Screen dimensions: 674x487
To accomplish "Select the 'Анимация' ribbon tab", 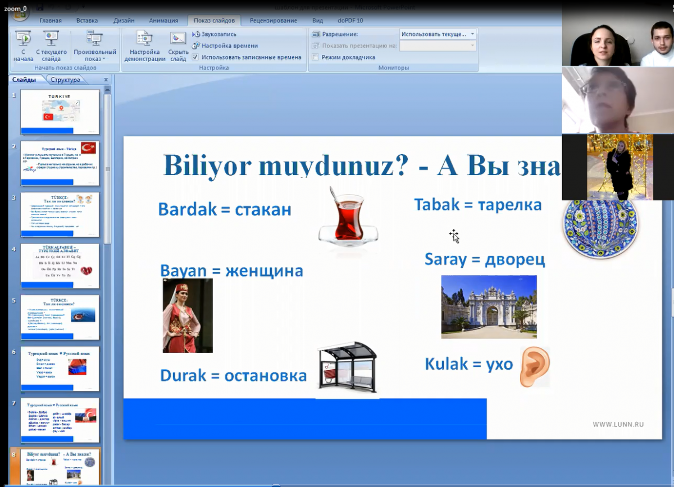I will (163, 21).
